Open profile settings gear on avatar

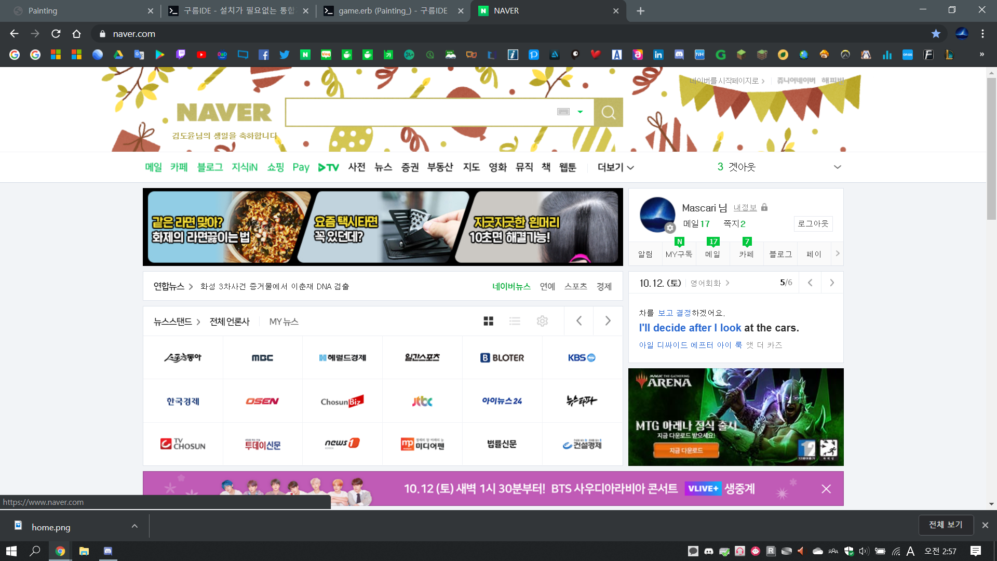click(670, 228)
